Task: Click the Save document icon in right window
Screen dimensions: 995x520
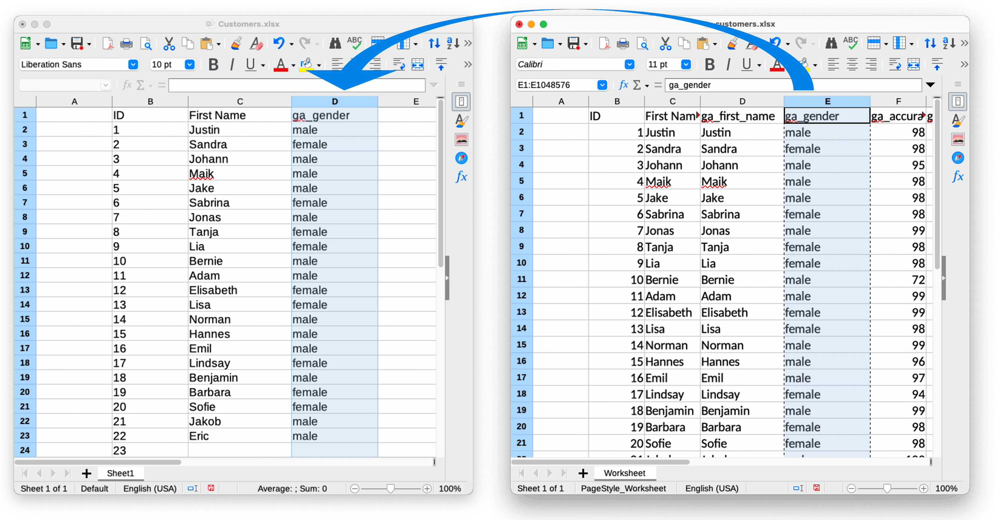Action: (573, 43)
